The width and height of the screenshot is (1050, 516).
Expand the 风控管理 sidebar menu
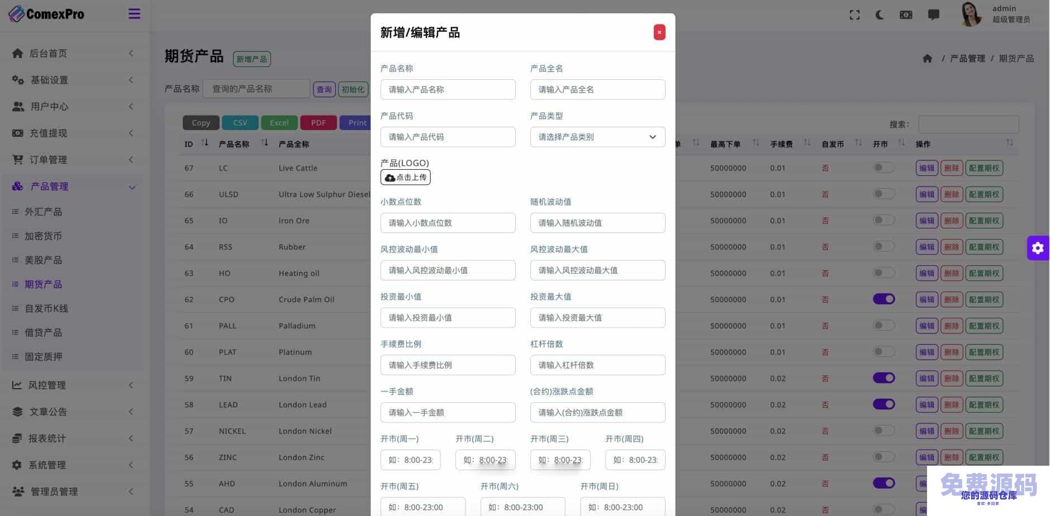tap(73, 385)
